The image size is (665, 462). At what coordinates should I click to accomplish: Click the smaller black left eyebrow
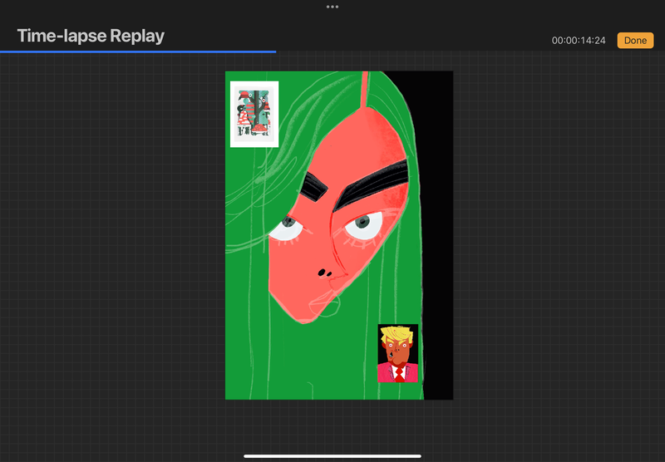pos(308,188)
